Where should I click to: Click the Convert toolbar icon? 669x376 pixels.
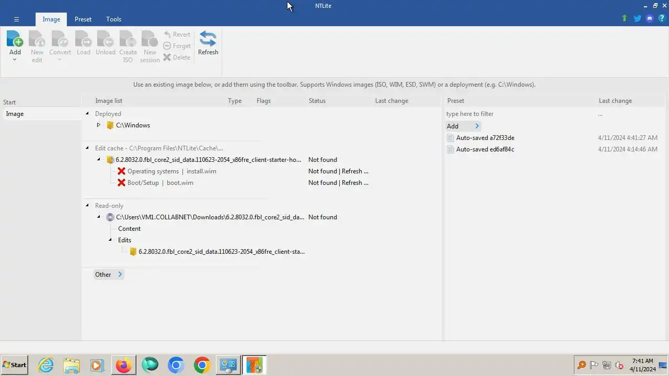(x=60, y=39)
